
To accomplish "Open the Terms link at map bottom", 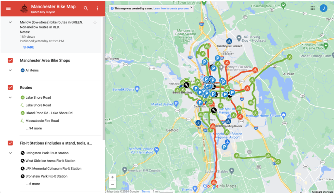I will point(146,191).
